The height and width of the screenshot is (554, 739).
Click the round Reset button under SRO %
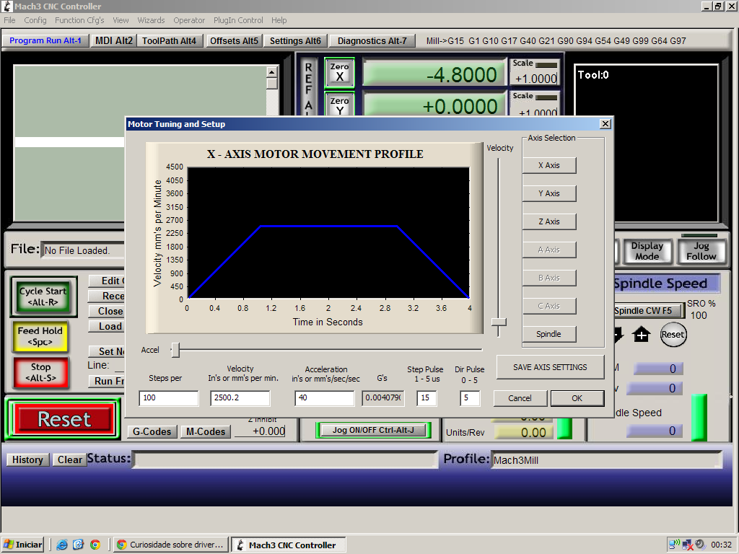tap(673, 335)
